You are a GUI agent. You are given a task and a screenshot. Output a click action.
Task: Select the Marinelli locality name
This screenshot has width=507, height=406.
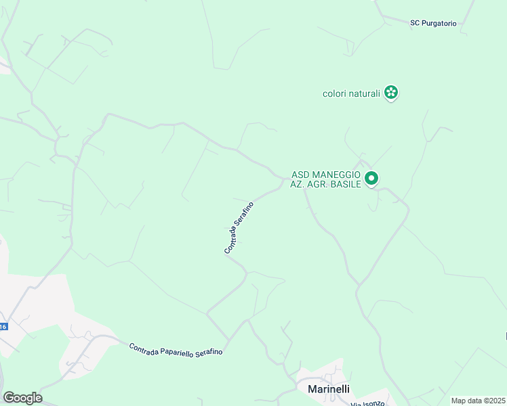click(329, 389)
